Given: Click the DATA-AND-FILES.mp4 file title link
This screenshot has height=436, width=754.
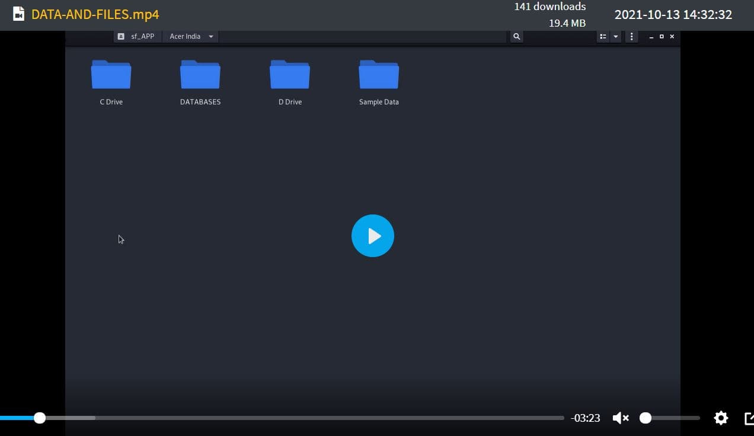Looking at the screenshot, I should click(x=95, y=14).
